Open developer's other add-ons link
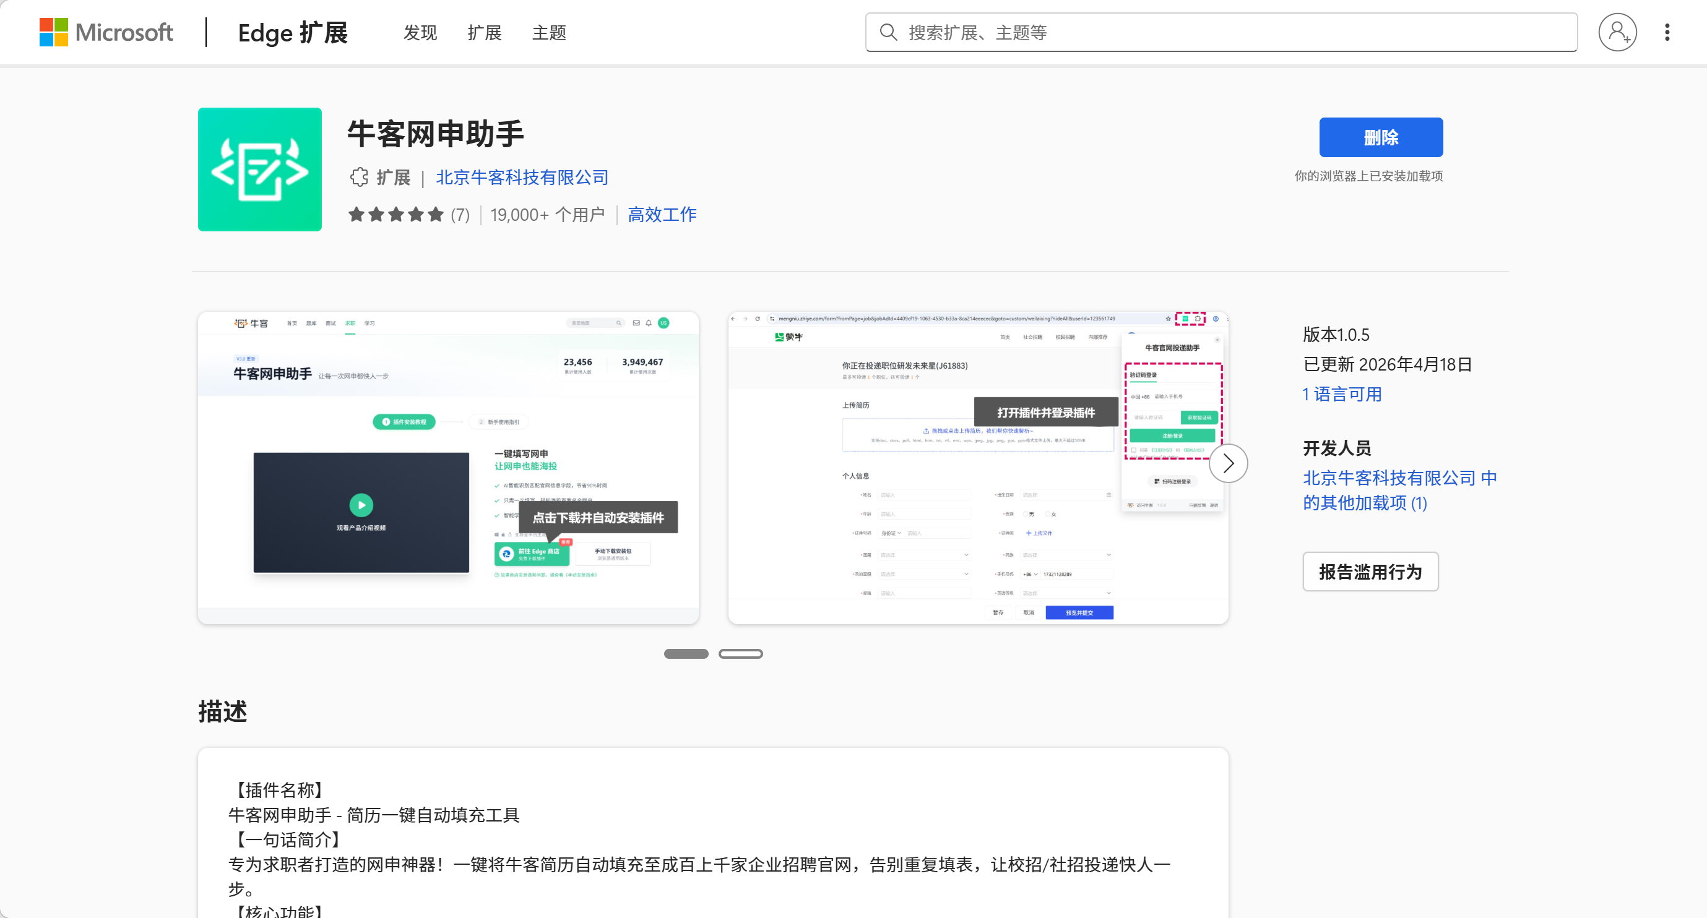Viewport: 1707px width, 918px height. pyautogui.click(x=1399, y=490)
